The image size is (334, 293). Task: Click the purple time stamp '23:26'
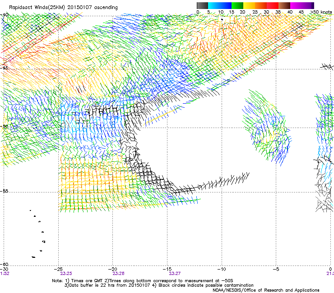(x=118, y=274)
